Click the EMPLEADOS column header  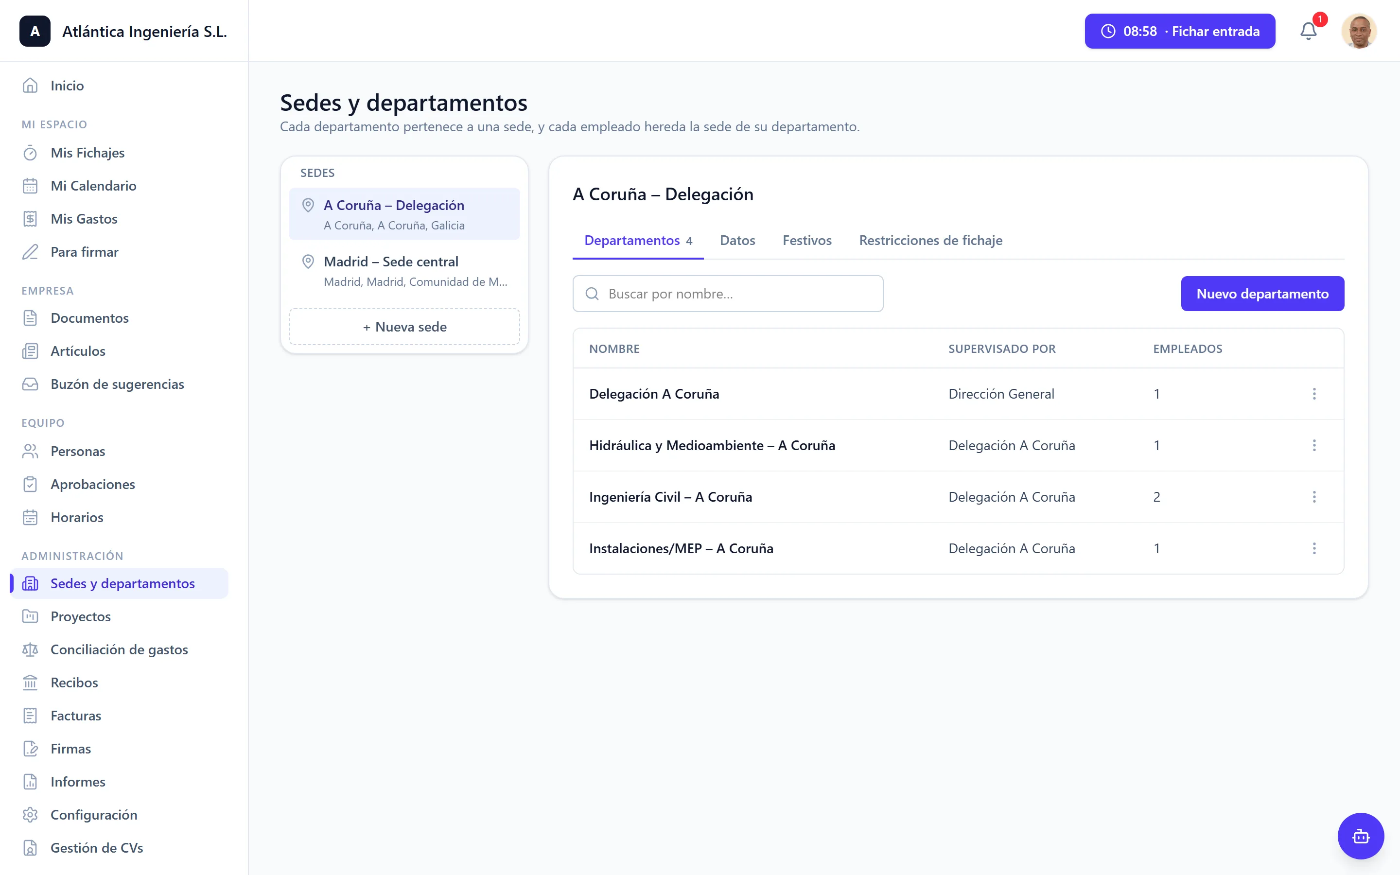point(1187,349)
